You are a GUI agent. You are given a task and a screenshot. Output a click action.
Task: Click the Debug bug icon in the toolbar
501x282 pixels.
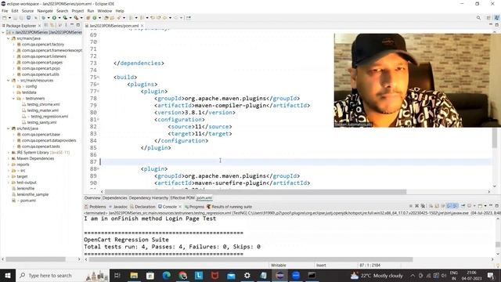click(44, 18)
